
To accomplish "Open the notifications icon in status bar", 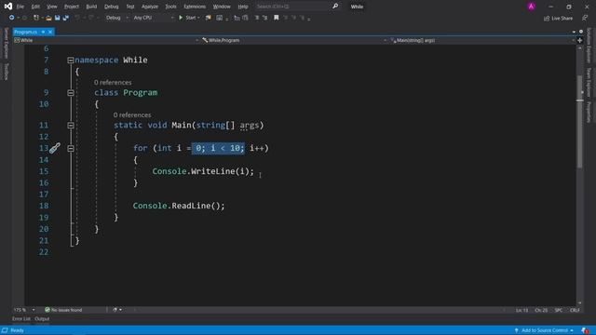I will (x=585, y=330).
